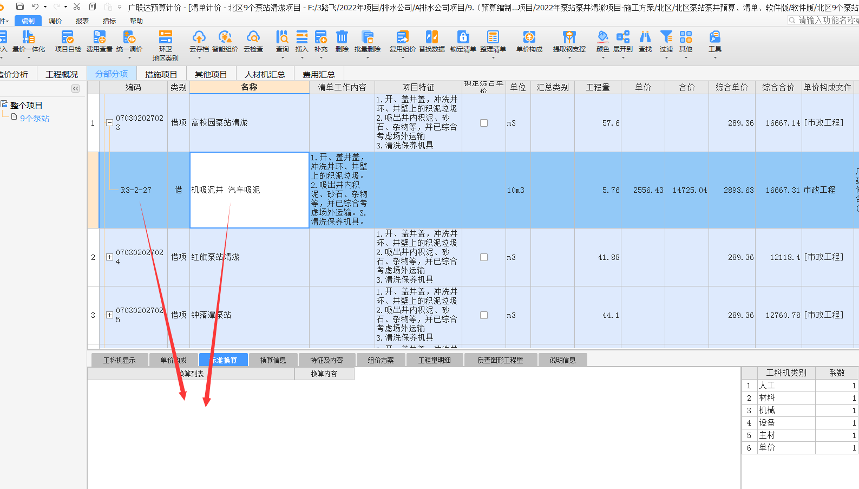Open dropdown under 云存档
Viewport: 859px width, 489px height.
tap(199, 57)
